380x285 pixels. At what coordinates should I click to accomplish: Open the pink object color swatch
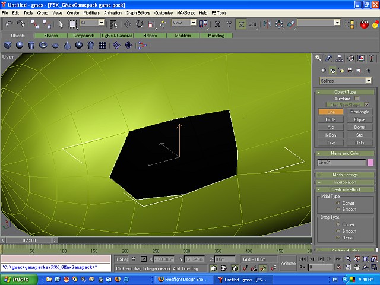point(370,162)
